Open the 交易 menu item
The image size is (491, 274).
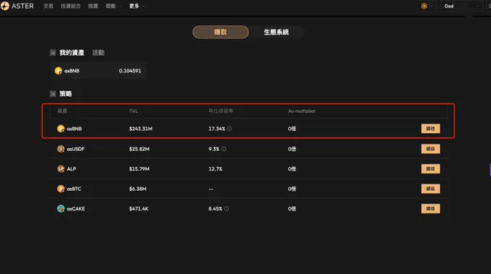[48, 6]
